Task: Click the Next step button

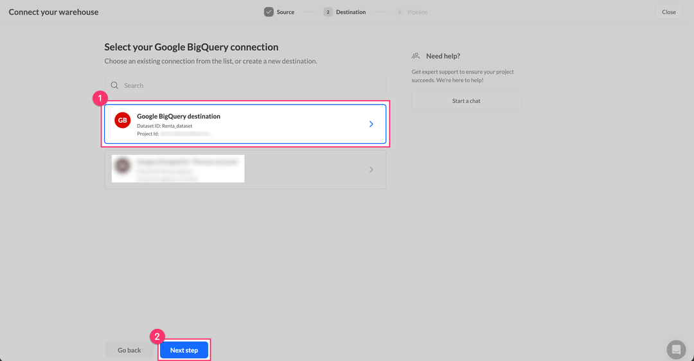Action: click(184, 350)
